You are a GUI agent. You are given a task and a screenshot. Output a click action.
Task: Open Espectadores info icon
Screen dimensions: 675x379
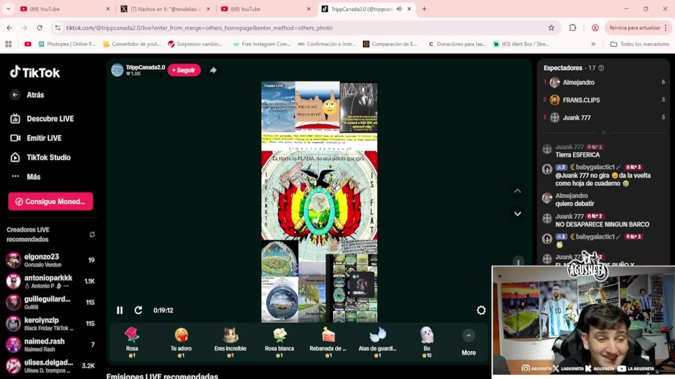[601, 68]
